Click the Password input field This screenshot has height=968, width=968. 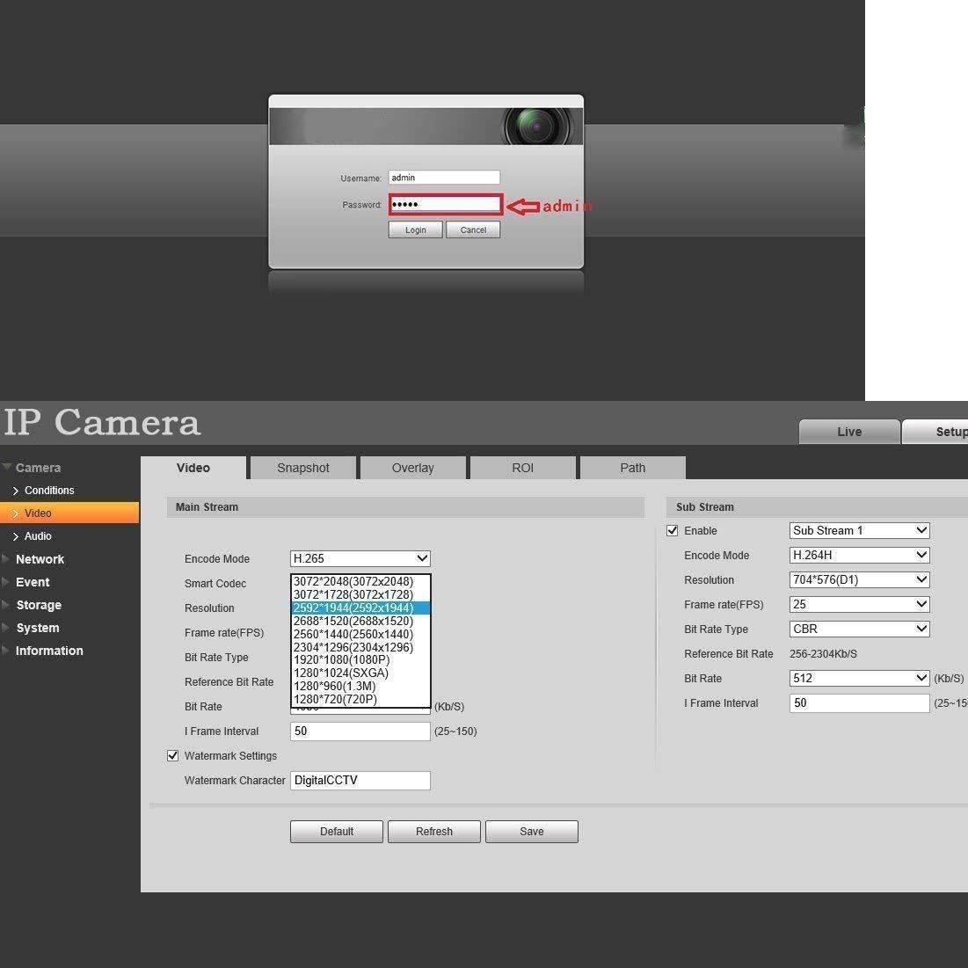pos(446,205)
